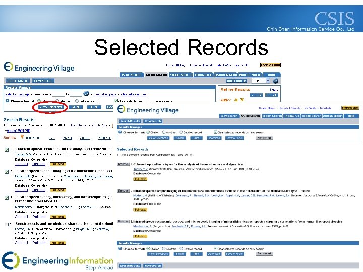This screenshot has height=272, width=363.
Task: Click the Detailed link for result 4 in the search results window
Action: click(39, 243)
